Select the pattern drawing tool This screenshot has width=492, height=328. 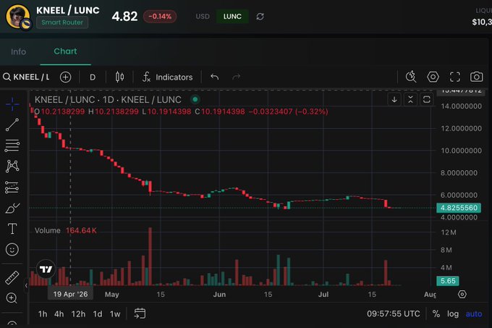[12, 166]
